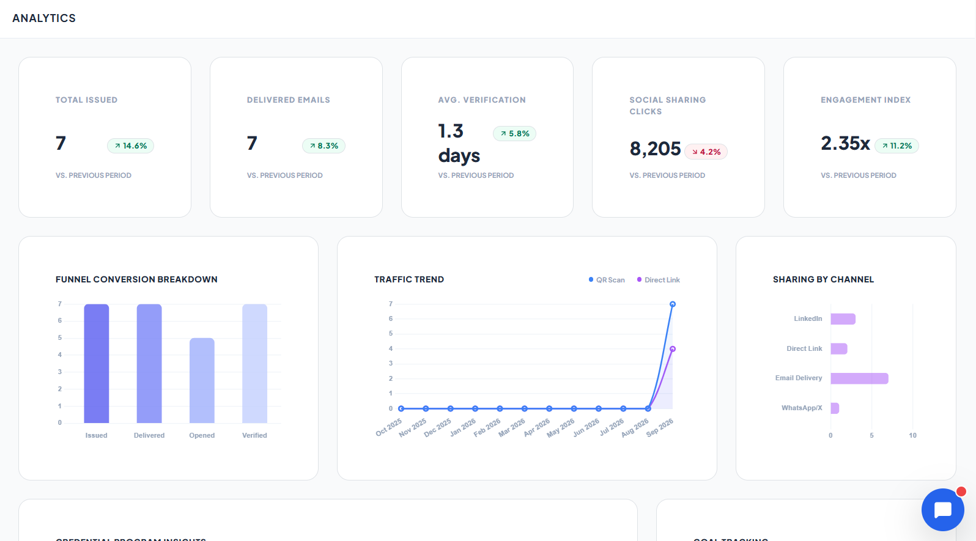Toggle the Direct Link legend item
The image size is (976, 541).
click(x=658, y=280)
